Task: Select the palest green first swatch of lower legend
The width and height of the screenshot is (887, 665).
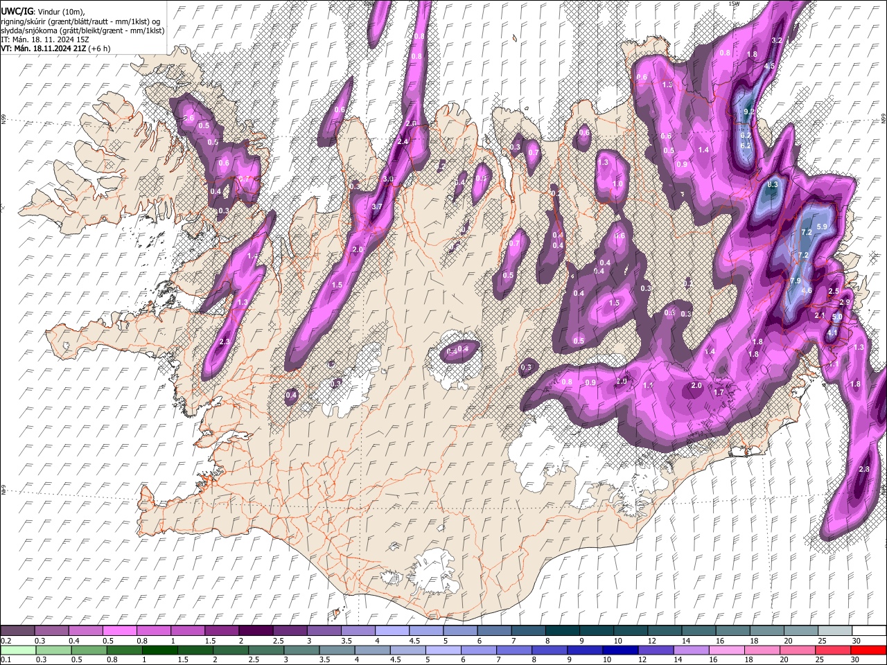Action: [17, 650]
